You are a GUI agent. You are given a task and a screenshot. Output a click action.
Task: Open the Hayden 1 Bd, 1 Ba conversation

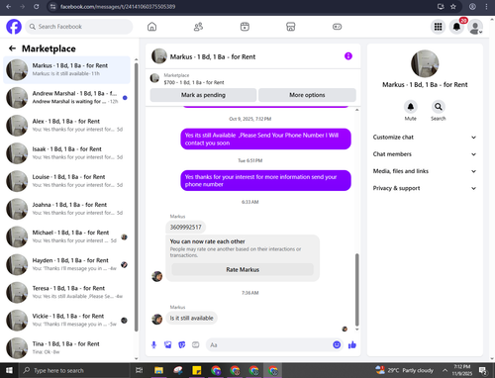[x=66, y=264]
